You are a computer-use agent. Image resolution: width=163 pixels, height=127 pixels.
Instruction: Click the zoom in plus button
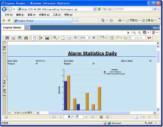pos(94,38)
